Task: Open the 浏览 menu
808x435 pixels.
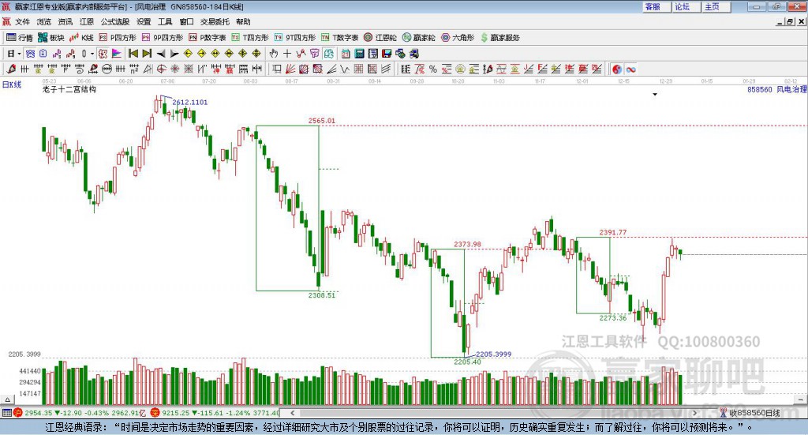Action: click(x=44, y=21)
